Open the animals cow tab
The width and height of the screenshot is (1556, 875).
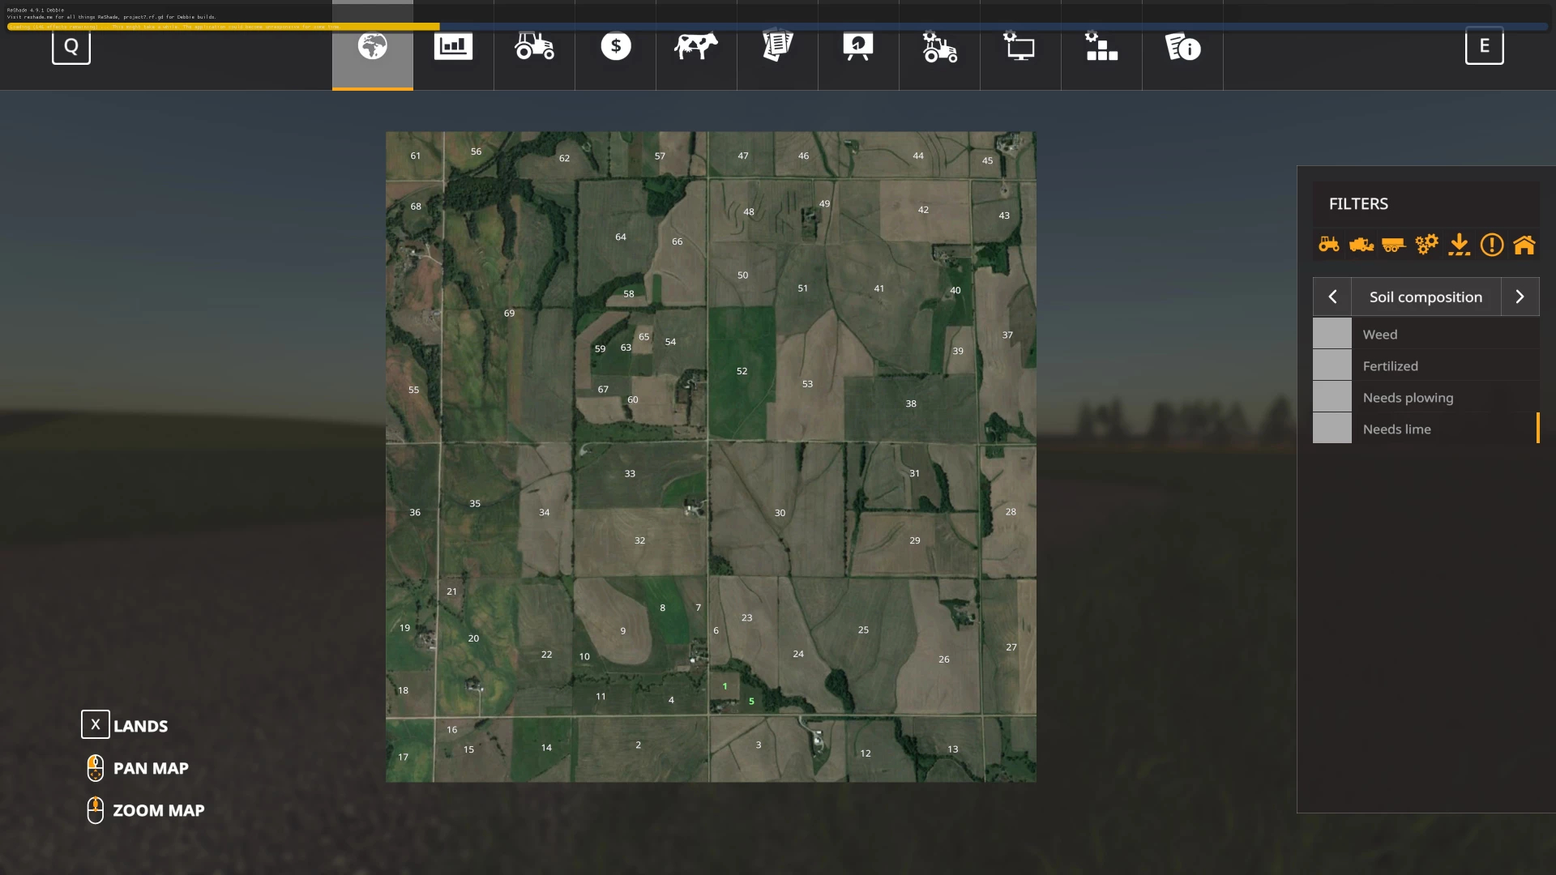(696, 47)
